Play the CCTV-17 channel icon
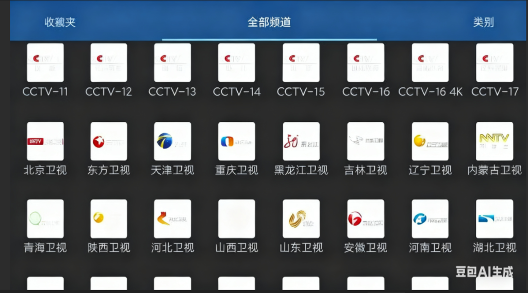 click(494, 62)
